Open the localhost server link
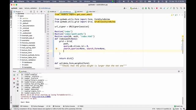Viewport: 196px width, 110px height. pos(41,97)
